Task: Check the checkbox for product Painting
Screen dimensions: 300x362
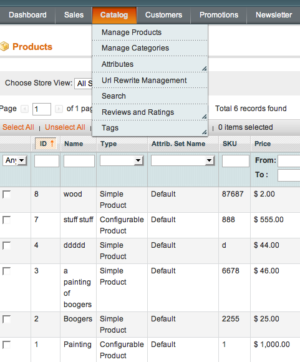Action: [x=6, y=345]
